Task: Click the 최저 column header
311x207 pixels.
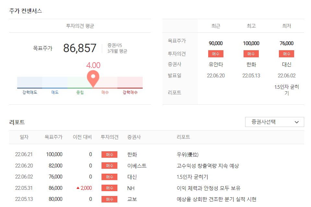Action: point(286,26)
